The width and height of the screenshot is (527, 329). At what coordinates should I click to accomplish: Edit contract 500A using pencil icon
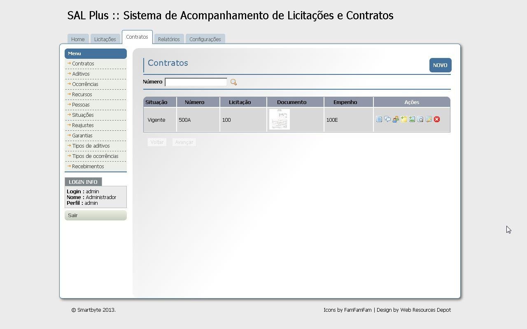429,119
